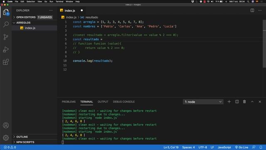The height and width of the screenshot is (150, 266).
Task: Open notifications bell in status bar
Action: [261, 147]
